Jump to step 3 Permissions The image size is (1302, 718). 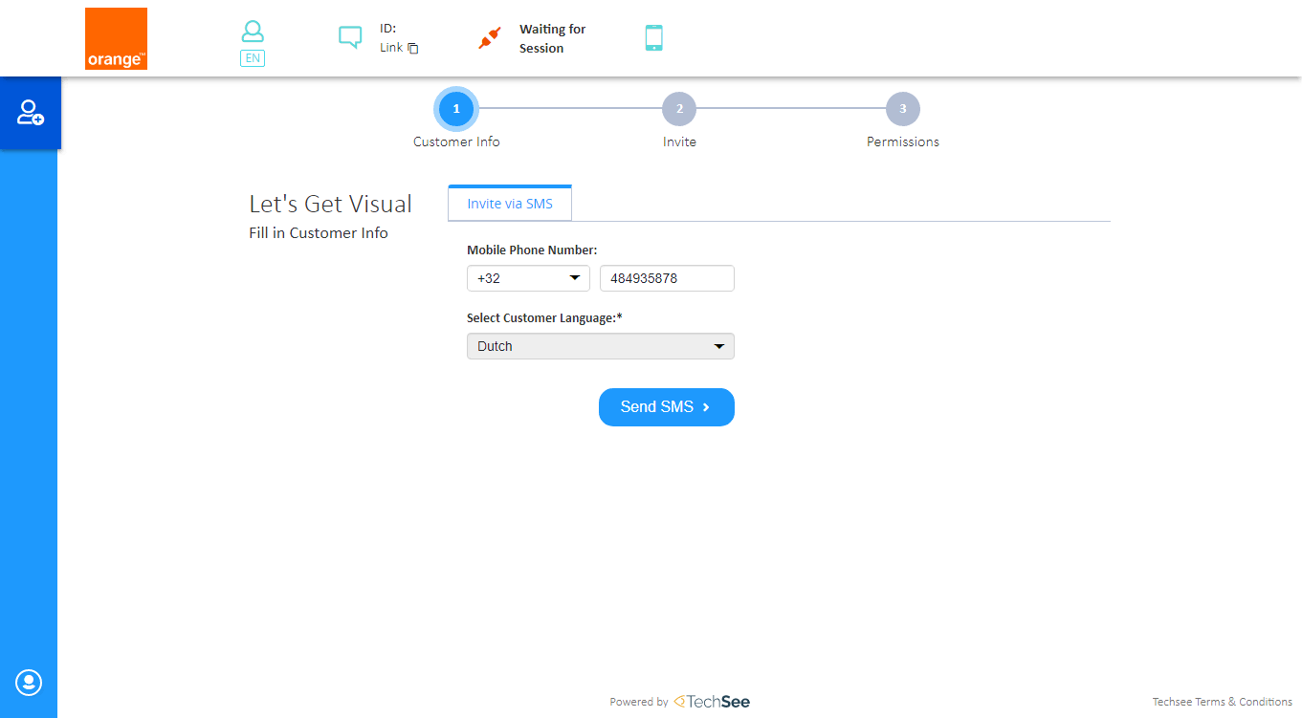pyautogui.click(x=902, y=109)
